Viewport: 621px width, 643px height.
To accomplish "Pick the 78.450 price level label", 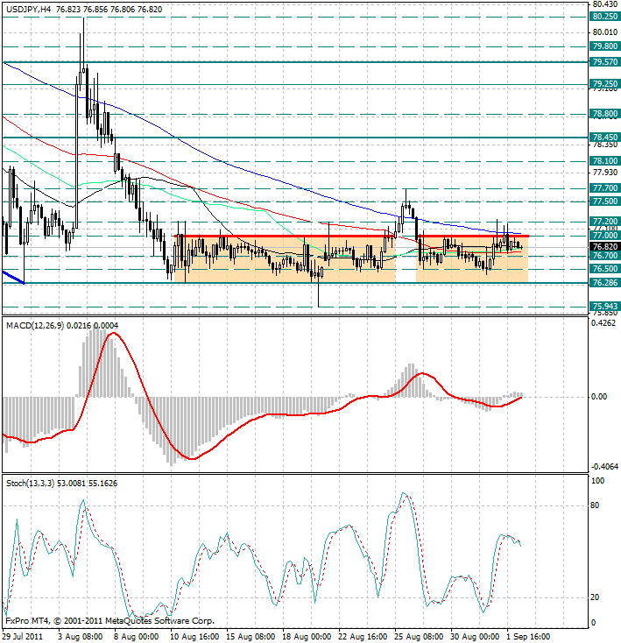I will 603,138.
